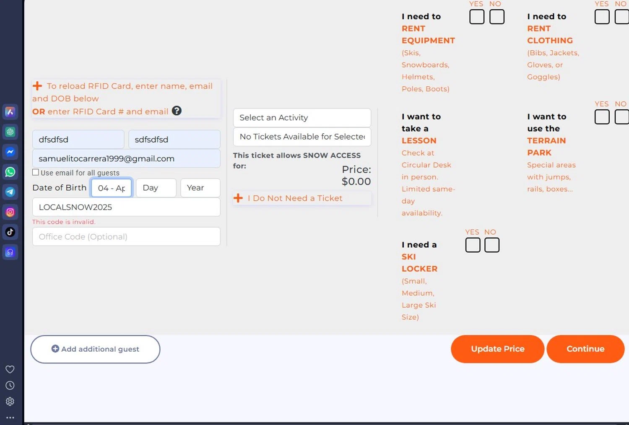
Task: Check YES for Terrain Park
Action: (x=602, y=117)
